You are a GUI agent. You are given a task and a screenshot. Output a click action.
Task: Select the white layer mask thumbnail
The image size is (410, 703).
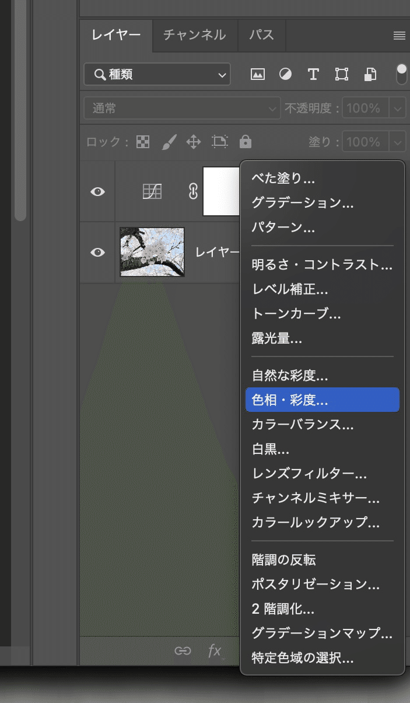coord(222,191)
